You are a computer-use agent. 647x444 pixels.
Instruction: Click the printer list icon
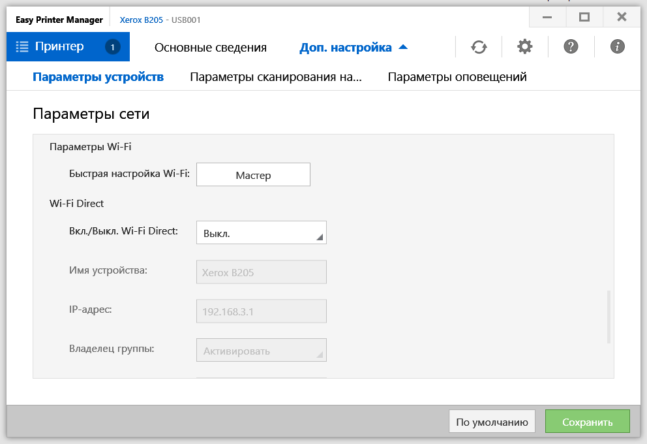pos(22,47)
